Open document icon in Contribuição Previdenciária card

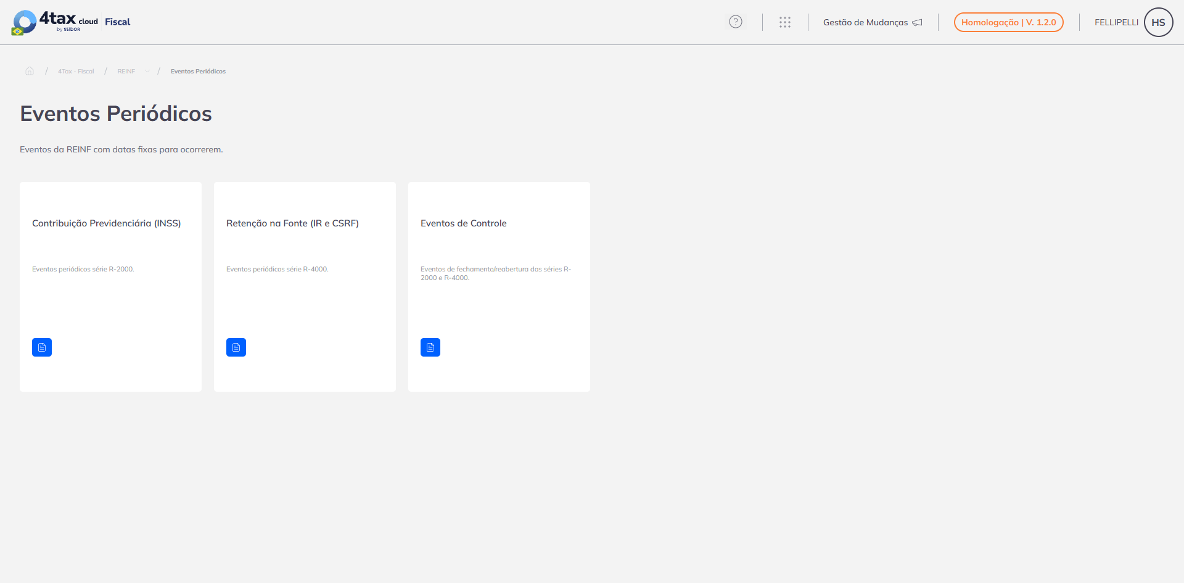pyautogui.click(x=42, y=347)
